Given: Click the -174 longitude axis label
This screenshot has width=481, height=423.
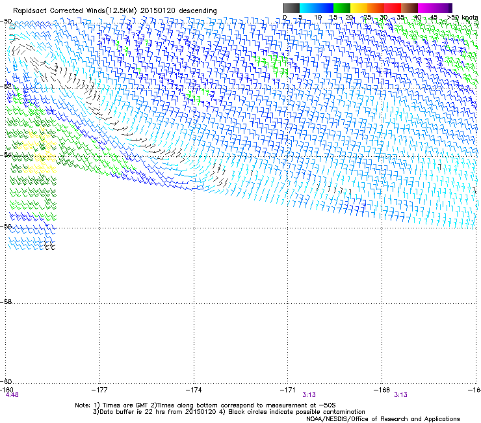Looking at the screenshot, I should coord(194,390).
